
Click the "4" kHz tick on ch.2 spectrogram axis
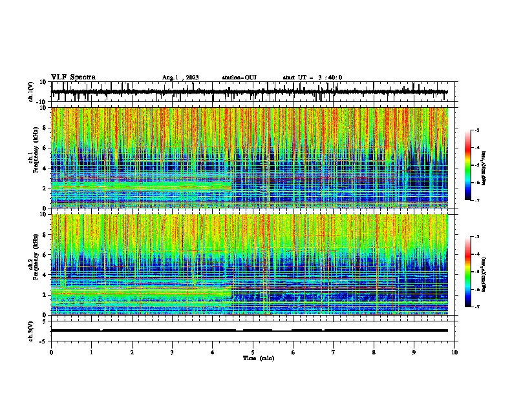pos(45,275)
